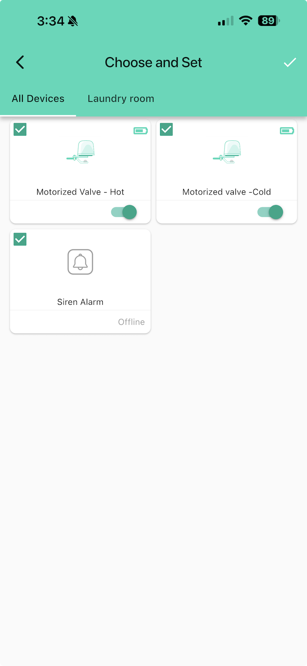
Task: Select the All Devices tab
Action: click(38, 99)
